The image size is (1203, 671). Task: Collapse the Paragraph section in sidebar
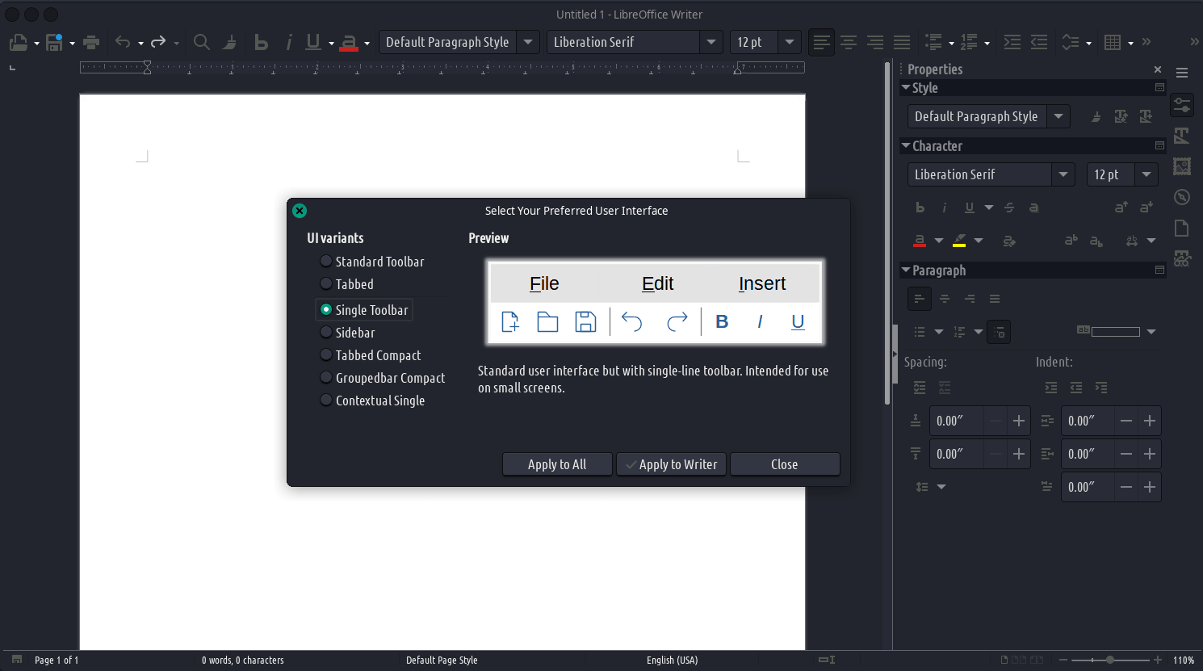906,270
